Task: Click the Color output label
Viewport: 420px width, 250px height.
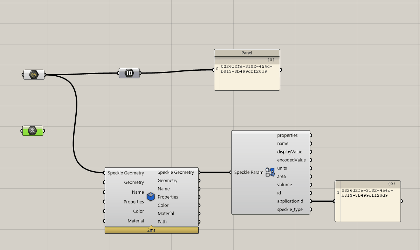Action: coord(163,205)
